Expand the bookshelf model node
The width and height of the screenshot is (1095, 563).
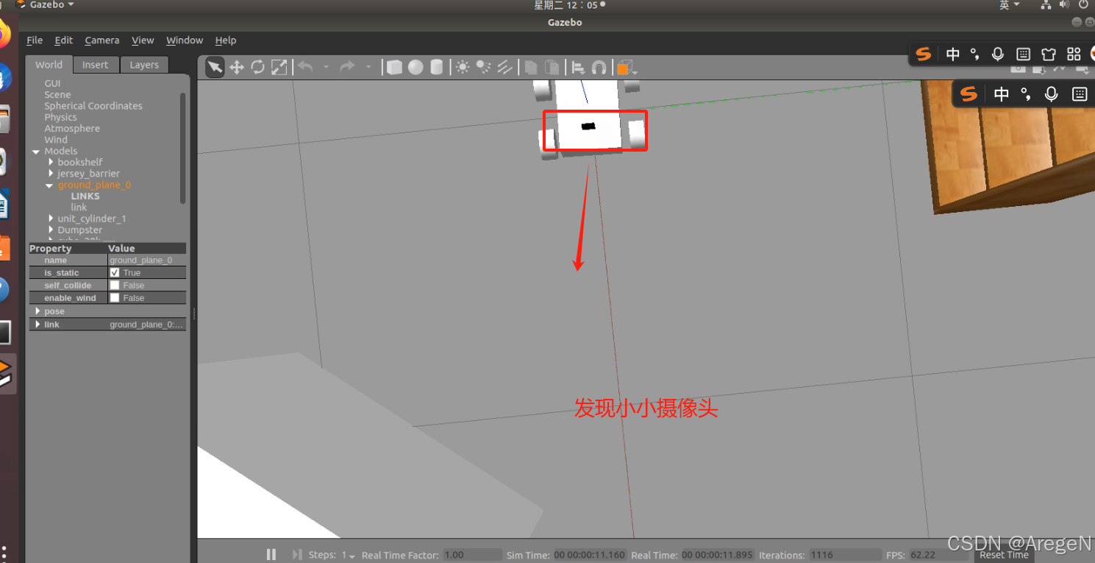pyautogui.click(x=51, y=162)
